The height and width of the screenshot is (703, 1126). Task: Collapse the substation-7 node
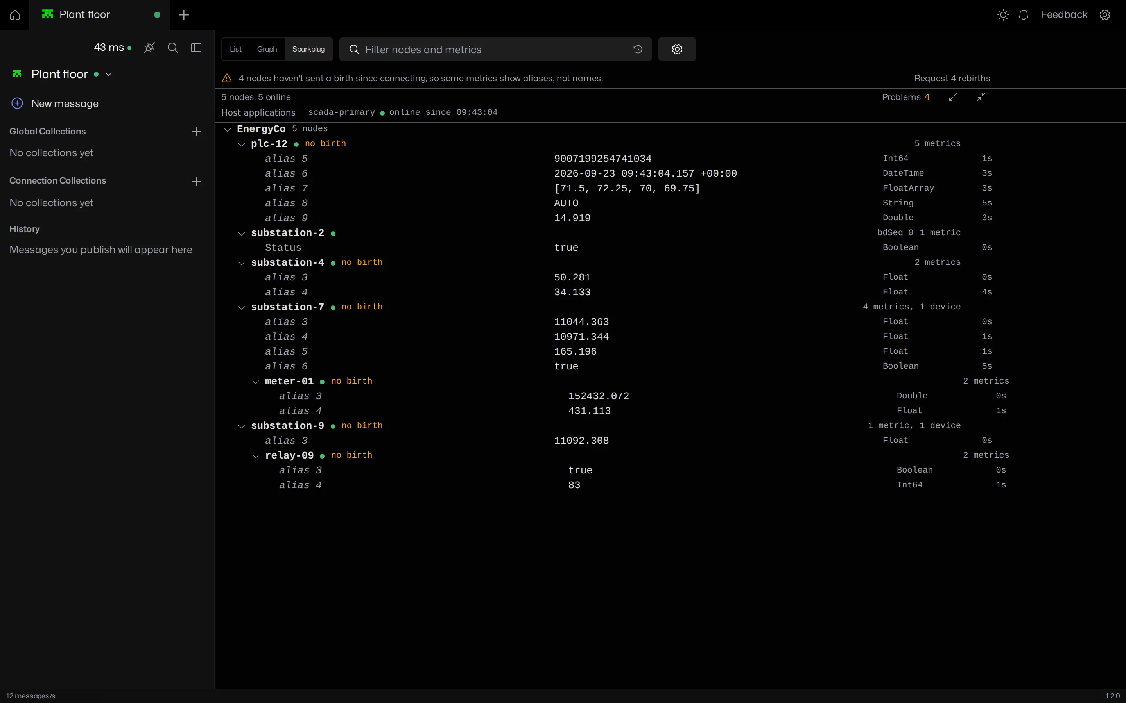coord(242,307)
